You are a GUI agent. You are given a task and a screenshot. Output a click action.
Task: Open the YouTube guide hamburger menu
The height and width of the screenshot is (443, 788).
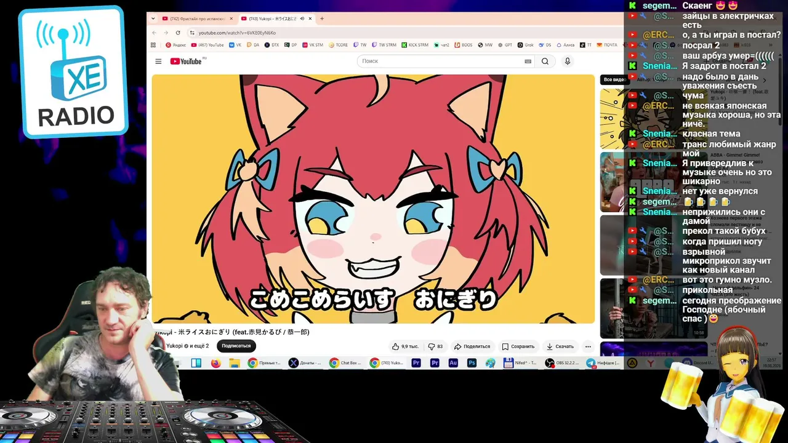click(158, 62)
